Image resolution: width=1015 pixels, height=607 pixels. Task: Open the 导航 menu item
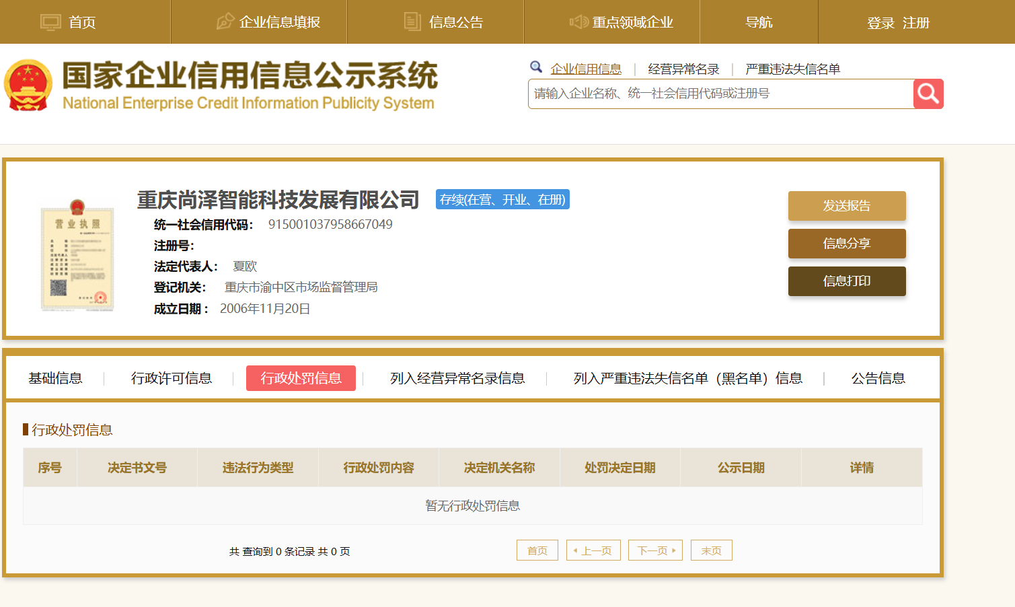(x=759, y=22)
